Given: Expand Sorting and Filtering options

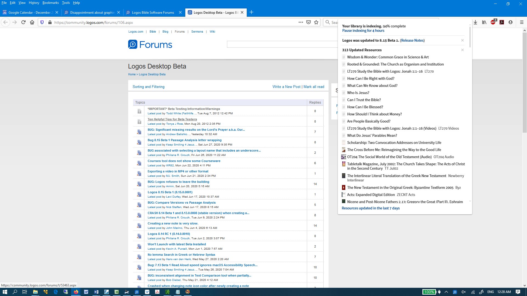Looking at the screenshot, I should (148, 87).
